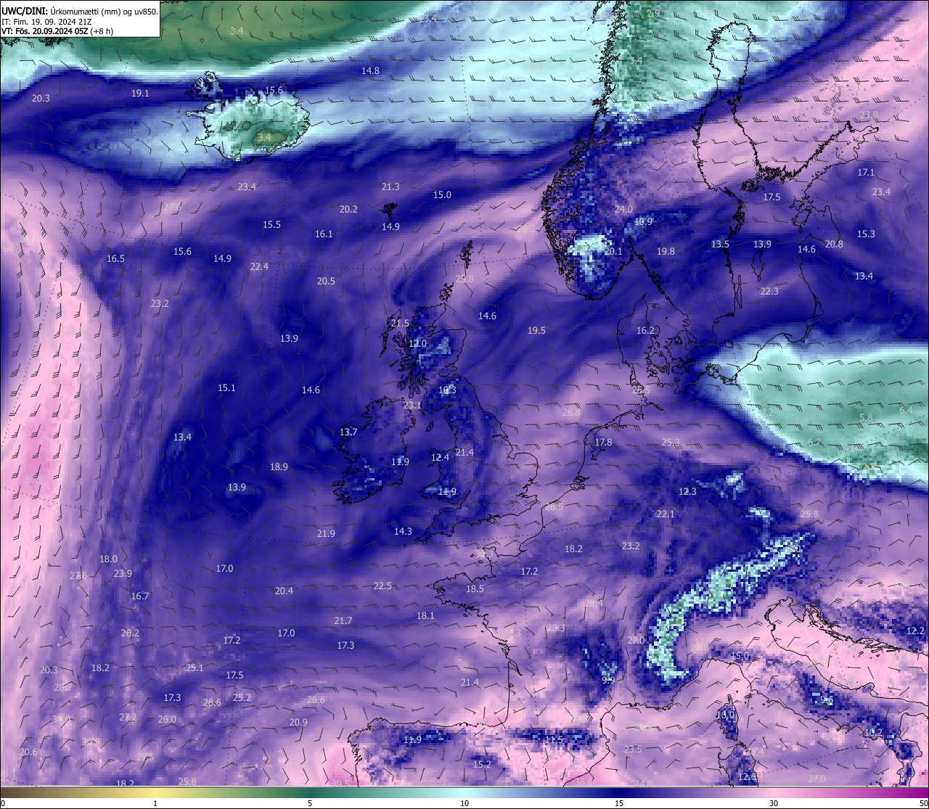The height and width of the screenshot is (809, 929).
Task: Click the 19.5 value in the North Sea
Action: click(536, 331)
